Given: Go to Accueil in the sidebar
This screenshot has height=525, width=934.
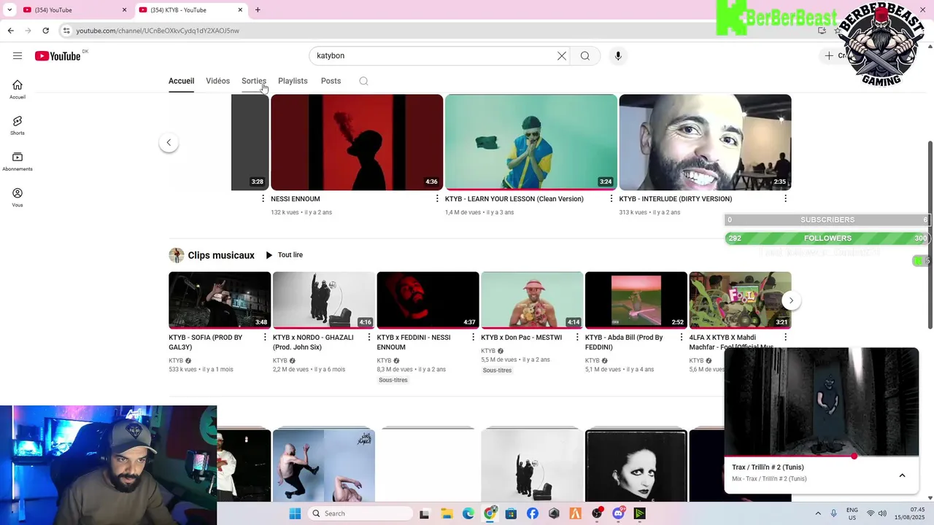Looking at the screenshot, I should click(x=18, y=89).
